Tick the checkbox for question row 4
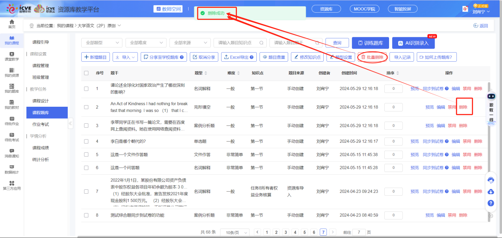Screen dimensions: 502x238 [x=86, y=142]
